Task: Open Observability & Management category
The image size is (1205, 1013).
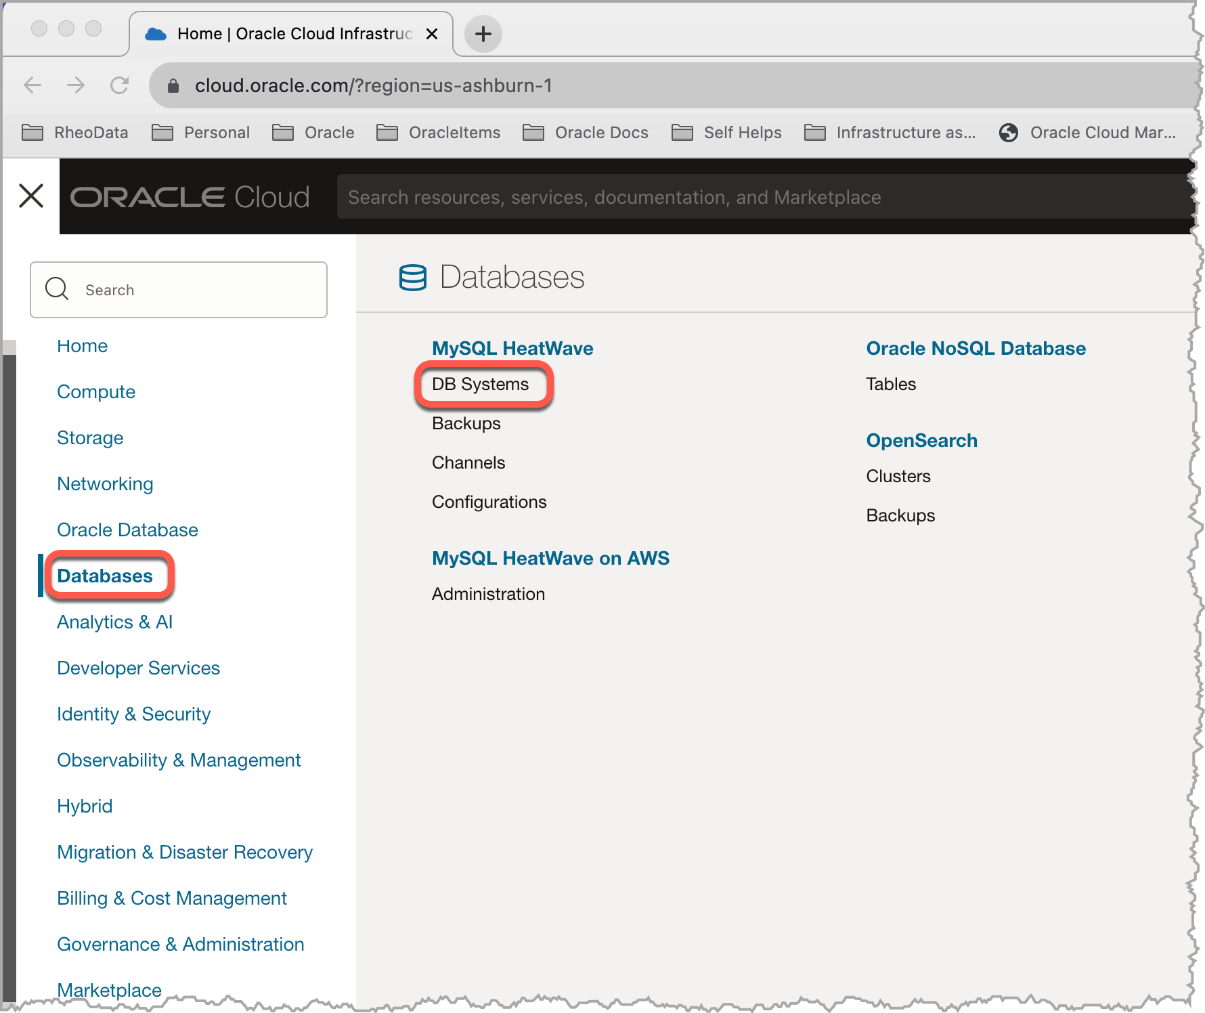Action: pyautogui.click(x=179, y=760)
